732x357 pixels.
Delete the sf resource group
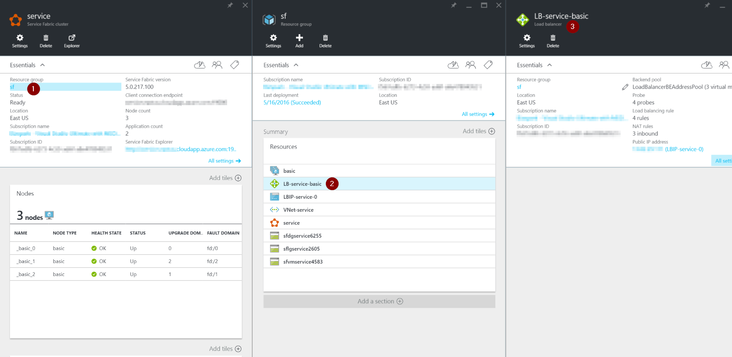pyautogui.click(x=325, y=41)
